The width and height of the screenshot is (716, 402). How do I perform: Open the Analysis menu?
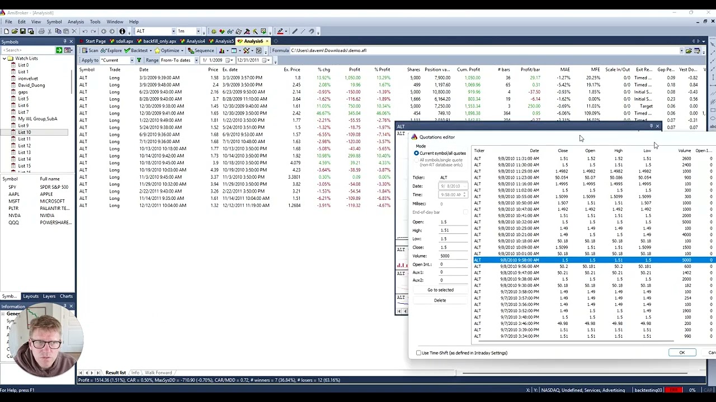76,22
